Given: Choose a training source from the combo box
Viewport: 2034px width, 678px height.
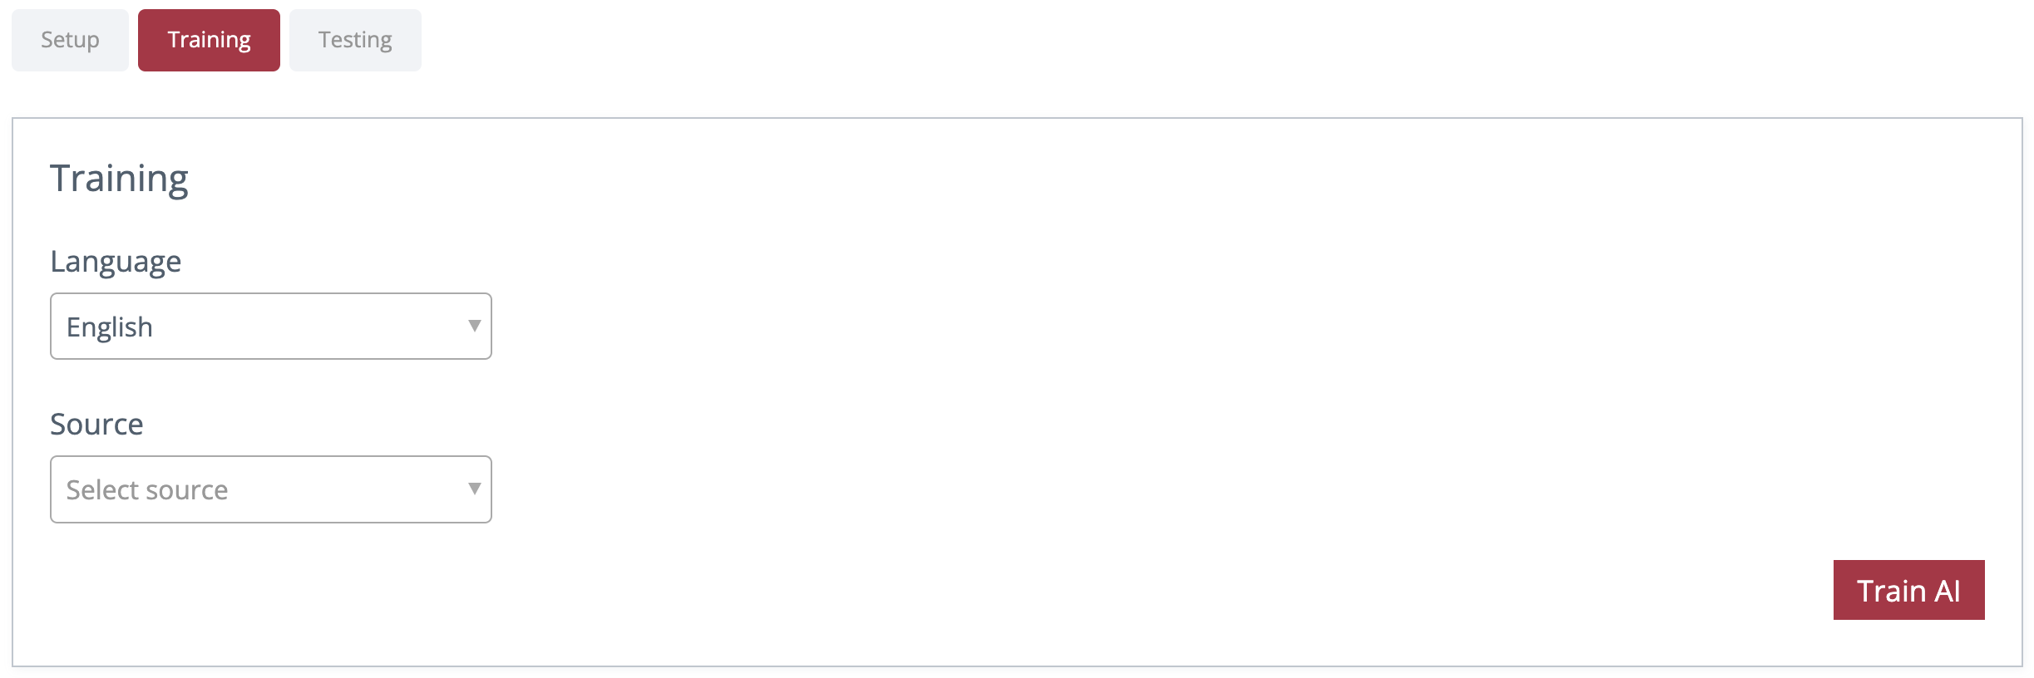Looking at the screenshot, I should [x=270, y=489].
